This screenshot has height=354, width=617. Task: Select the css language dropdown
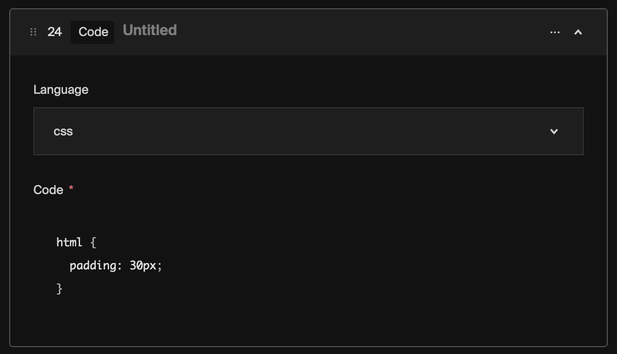tap(308, 131)
